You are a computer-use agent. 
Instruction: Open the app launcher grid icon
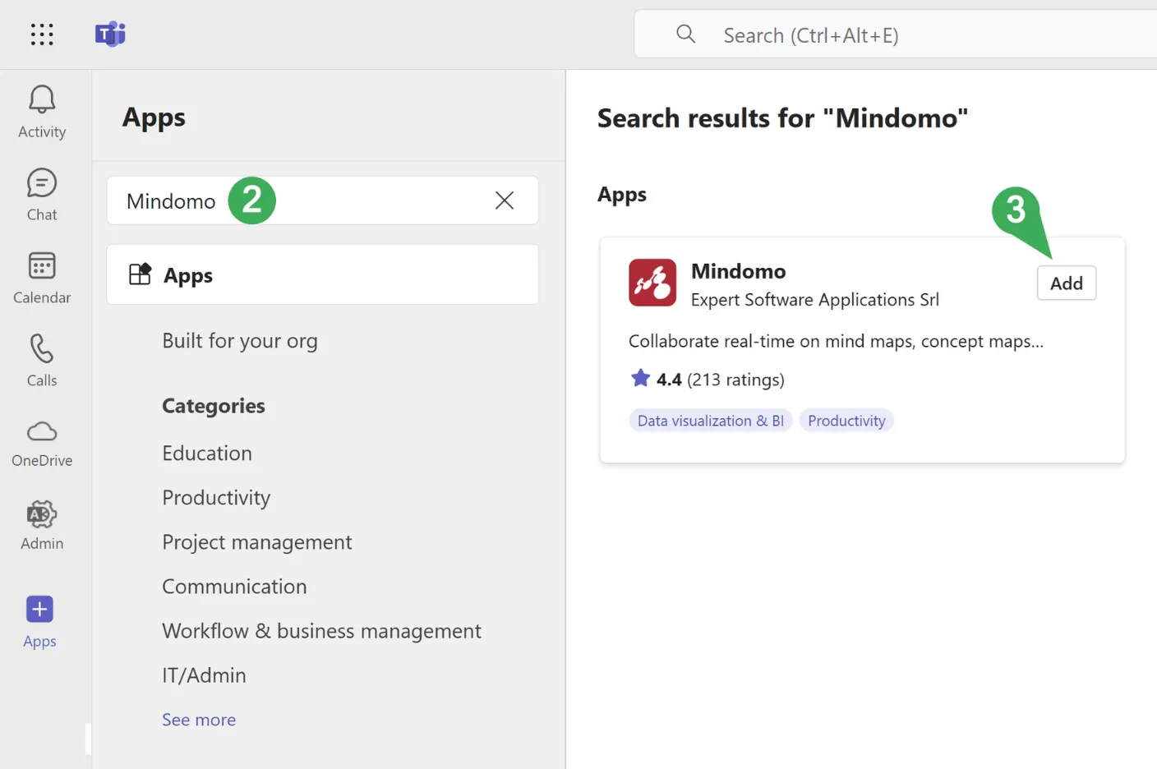click(42, 35)
